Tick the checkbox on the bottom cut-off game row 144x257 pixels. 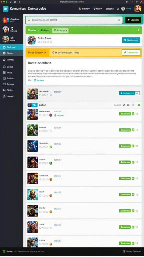133,243
